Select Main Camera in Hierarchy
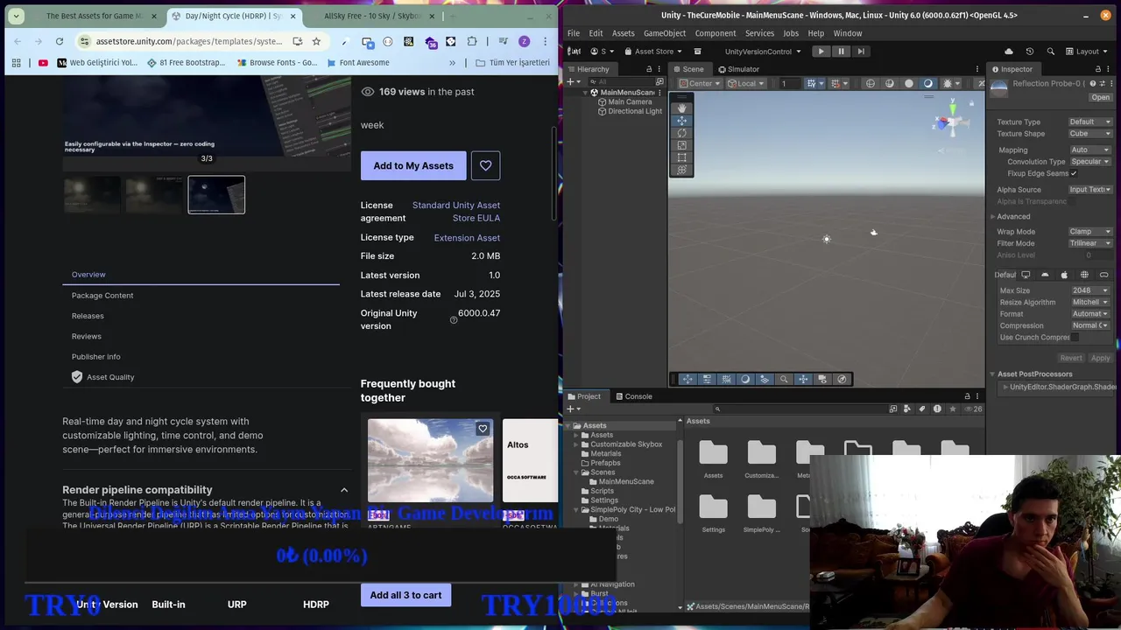Image resolution: width=1121 pixels, height=630 pixels. tap(630, 102)
